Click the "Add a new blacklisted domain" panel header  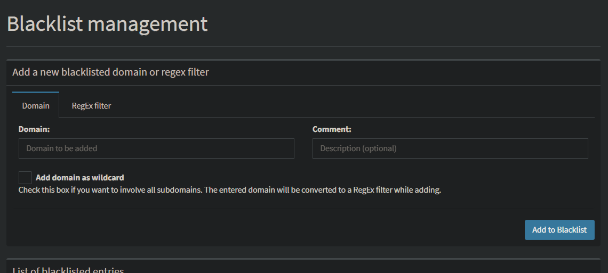110,72
